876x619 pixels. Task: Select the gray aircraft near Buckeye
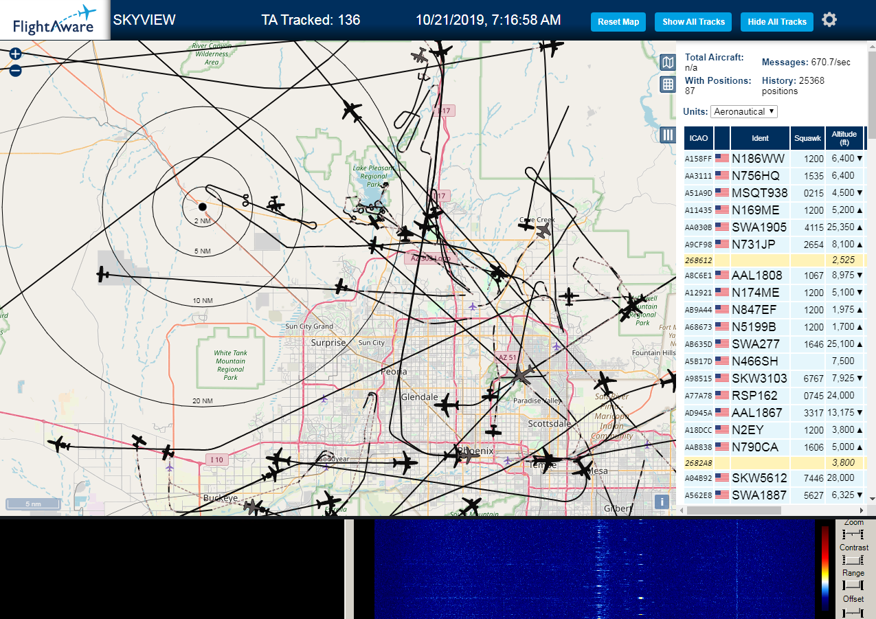click(x=254, y=507)
